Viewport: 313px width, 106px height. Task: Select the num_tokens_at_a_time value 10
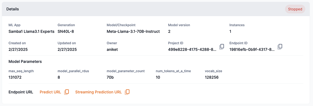[x=158, y=77]
